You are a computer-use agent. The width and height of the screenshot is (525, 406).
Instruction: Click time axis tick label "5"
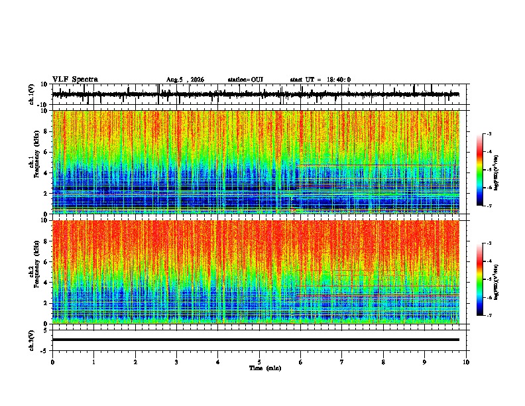[x=259, y=362]
